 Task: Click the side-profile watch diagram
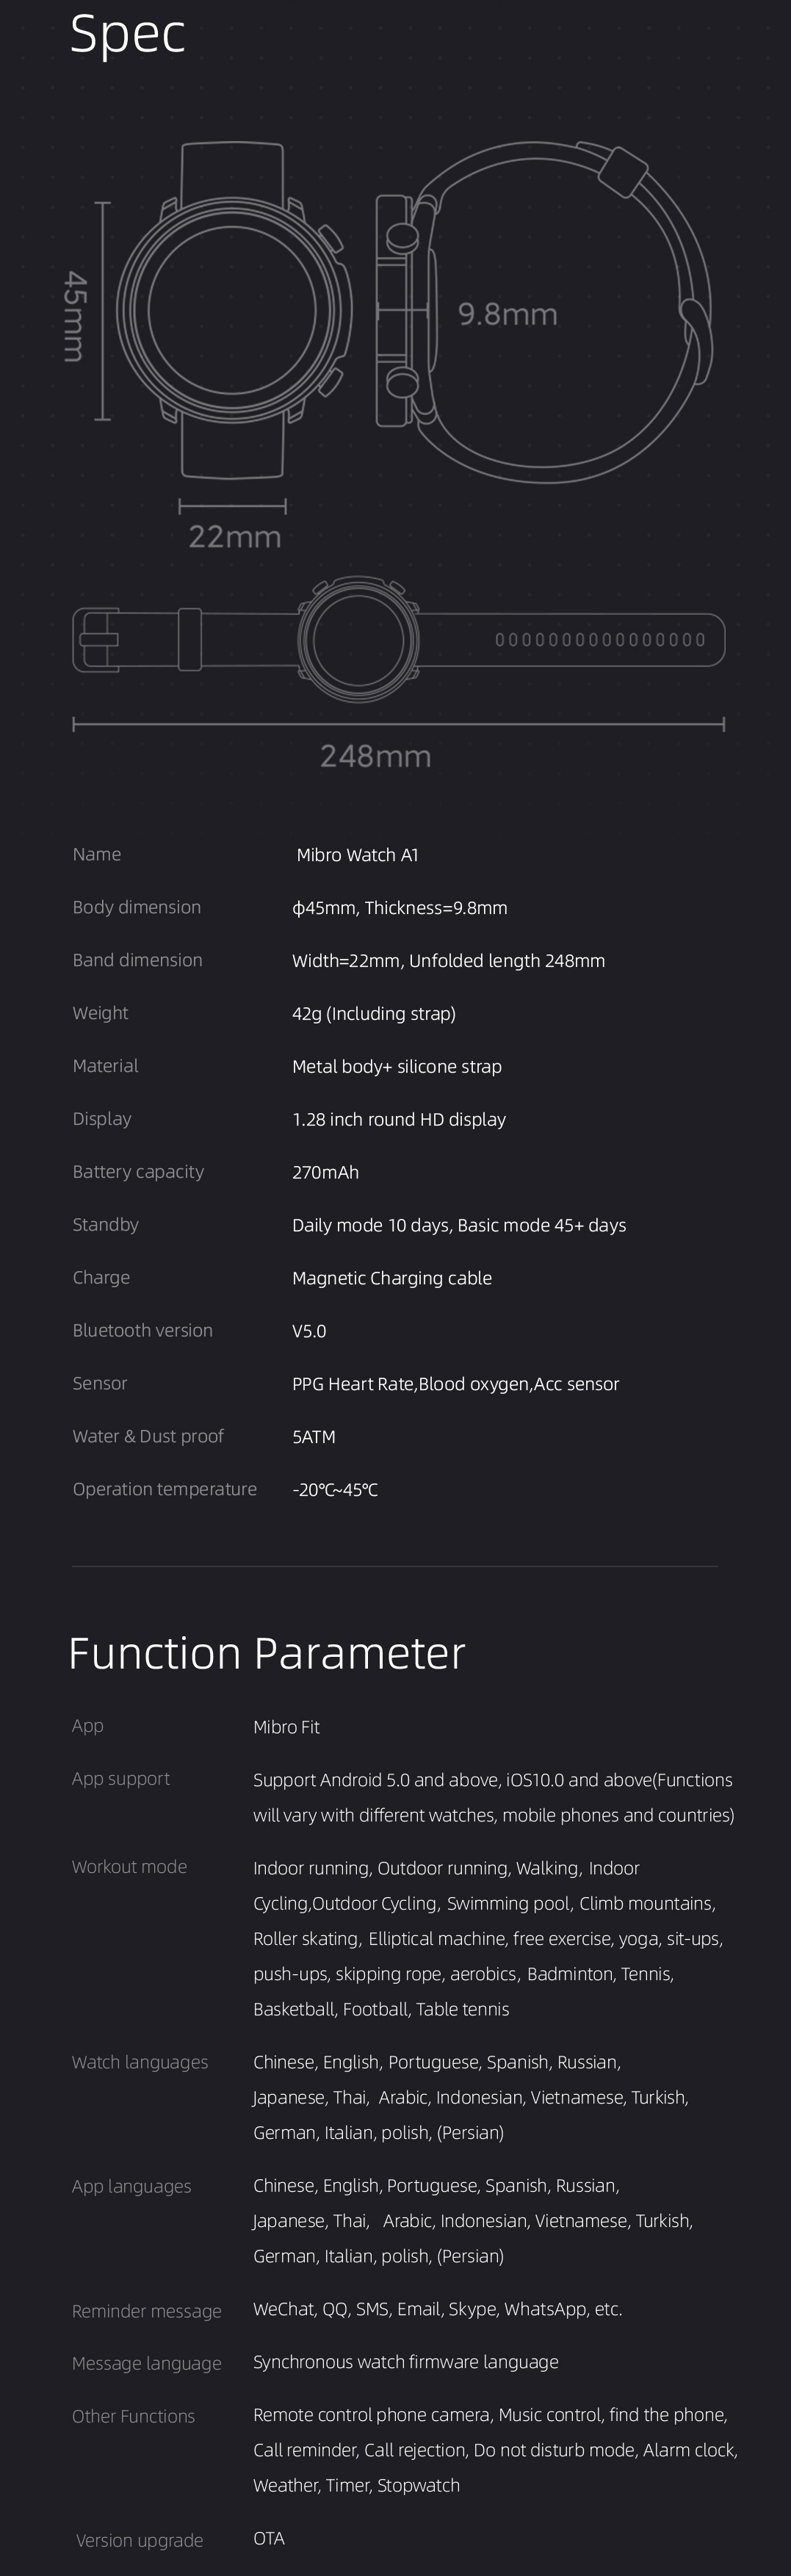[545, 312]
